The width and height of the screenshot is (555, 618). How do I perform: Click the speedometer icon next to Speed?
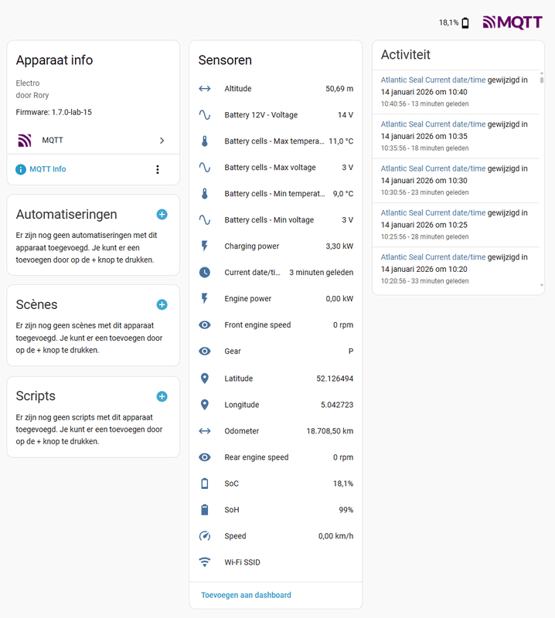coord(204,535)
